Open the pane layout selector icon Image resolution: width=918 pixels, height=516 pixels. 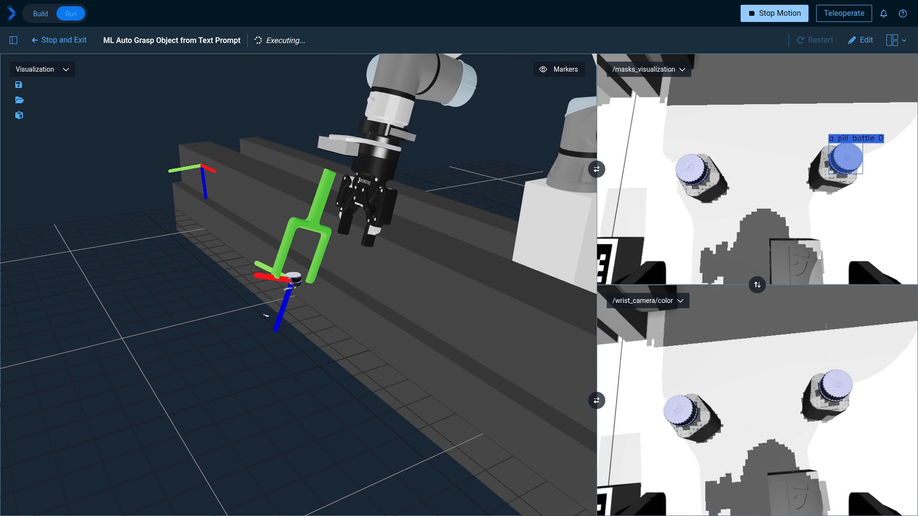point(892,40)
